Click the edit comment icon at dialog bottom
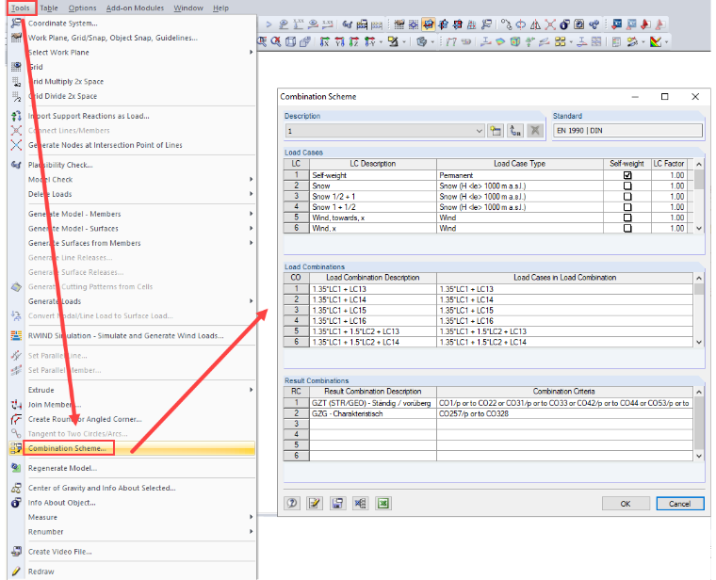The width and height of the screenshot is (716, 580). click(x=315, y=503)
